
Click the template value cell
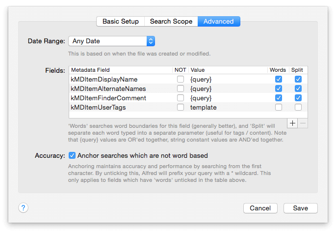tap(204, 107)
